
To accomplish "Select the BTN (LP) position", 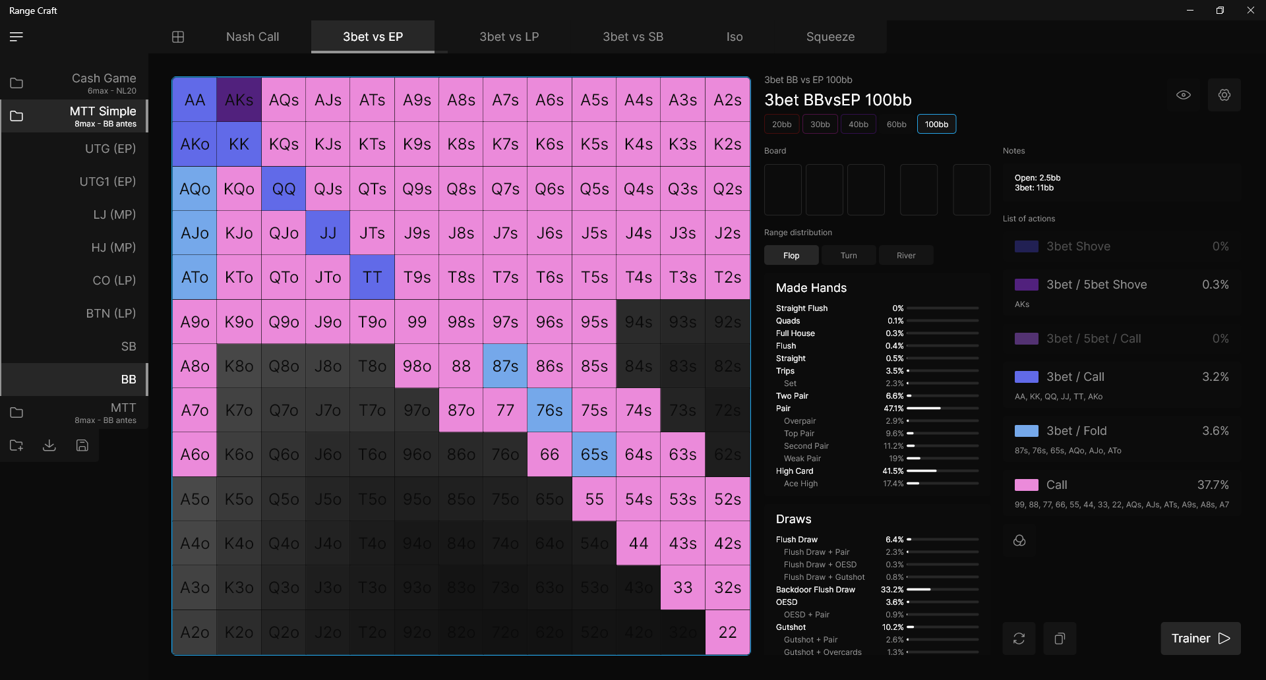I will click(x=111, y=314).
